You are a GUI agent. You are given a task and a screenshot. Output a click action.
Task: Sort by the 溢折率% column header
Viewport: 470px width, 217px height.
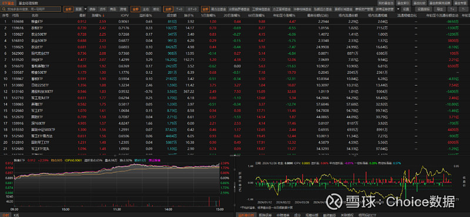146,15
